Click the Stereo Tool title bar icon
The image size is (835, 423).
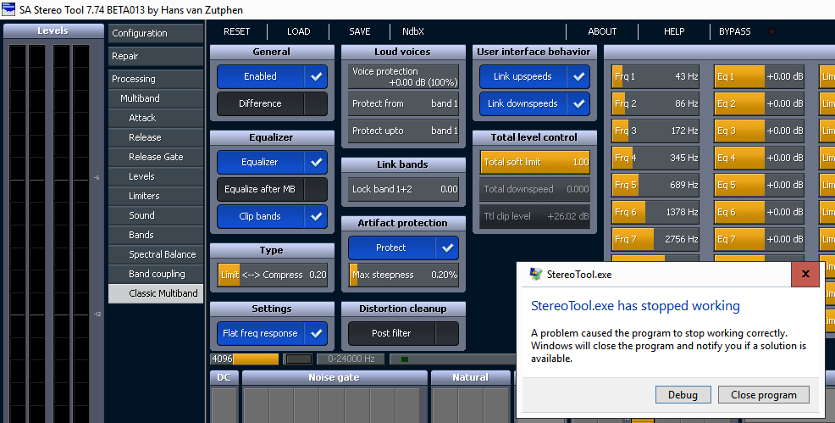pyautogui.click(x=8, y=9)
